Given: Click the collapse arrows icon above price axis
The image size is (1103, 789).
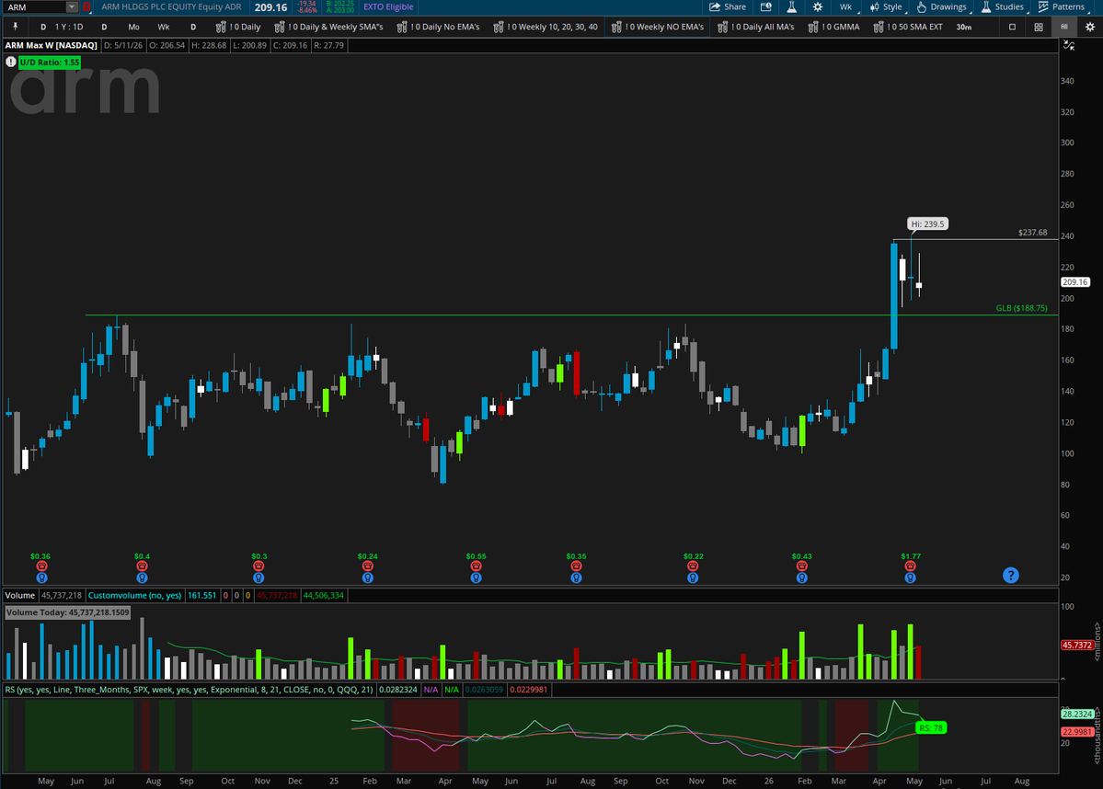Looking at the screenshot, I should [x=1069, y=46].
